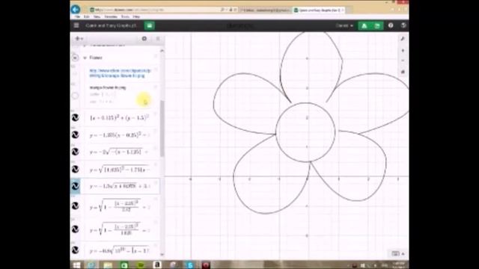Image resolution: width=479 pixels, height=269 pixels.
Task: Toggle the flower image visibility circle
Action: (x=75, y=96)
